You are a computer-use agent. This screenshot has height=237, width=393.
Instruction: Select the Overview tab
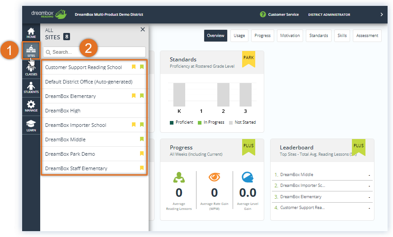pos(215,36)
